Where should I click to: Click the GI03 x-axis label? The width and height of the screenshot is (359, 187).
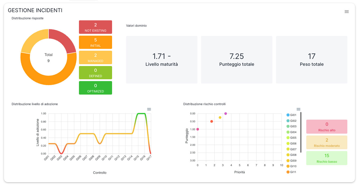pos(59,158)
